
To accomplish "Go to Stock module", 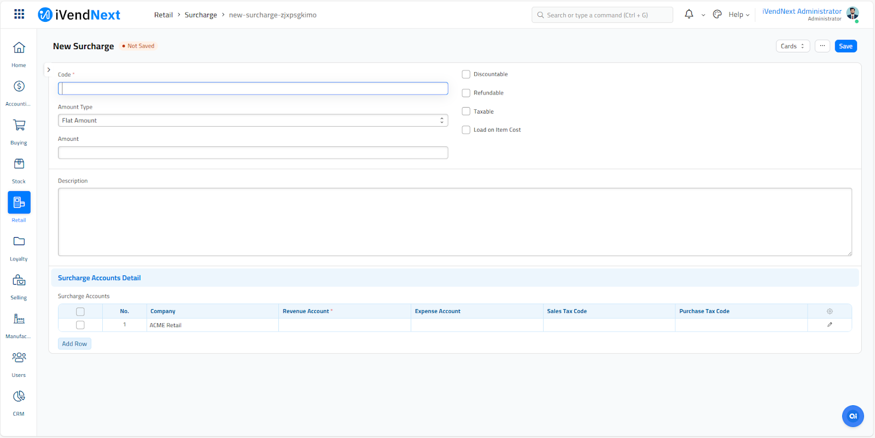I will pos(19,164).
